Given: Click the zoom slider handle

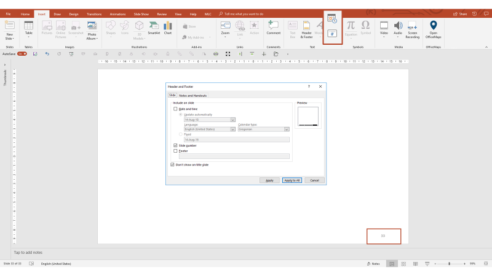Looking at the screenshot, I should coord(450,264).
